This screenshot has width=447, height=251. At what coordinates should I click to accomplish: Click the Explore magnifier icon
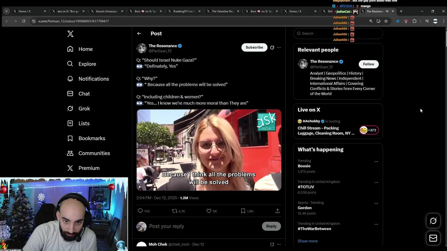coord(70,64)
